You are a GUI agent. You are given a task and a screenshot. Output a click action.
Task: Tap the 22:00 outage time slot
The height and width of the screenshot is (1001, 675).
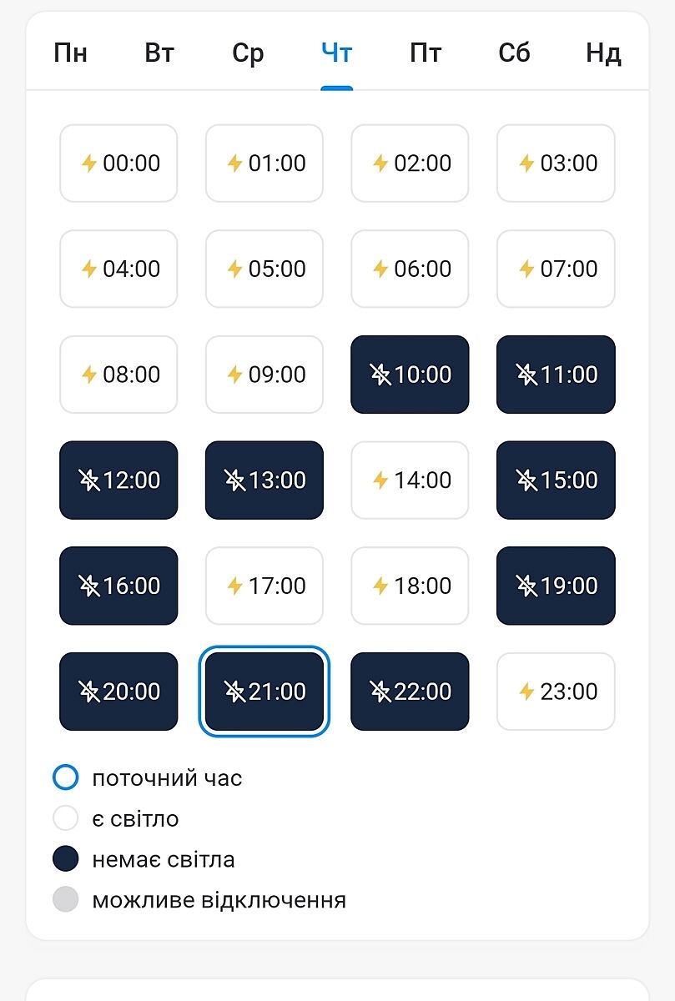[x=410, y=692]
